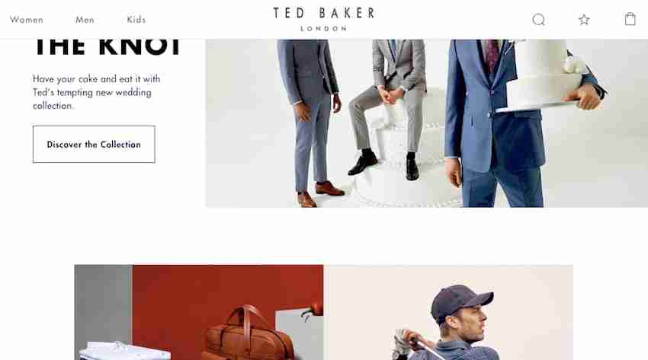This screenshot has width=648, height=360.
Task: Open the golfer image tile
Action: click(x=448, y=312)
